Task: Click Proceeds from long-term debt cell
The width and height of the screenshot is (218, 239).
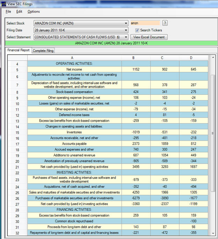Action: click(74, 227)
